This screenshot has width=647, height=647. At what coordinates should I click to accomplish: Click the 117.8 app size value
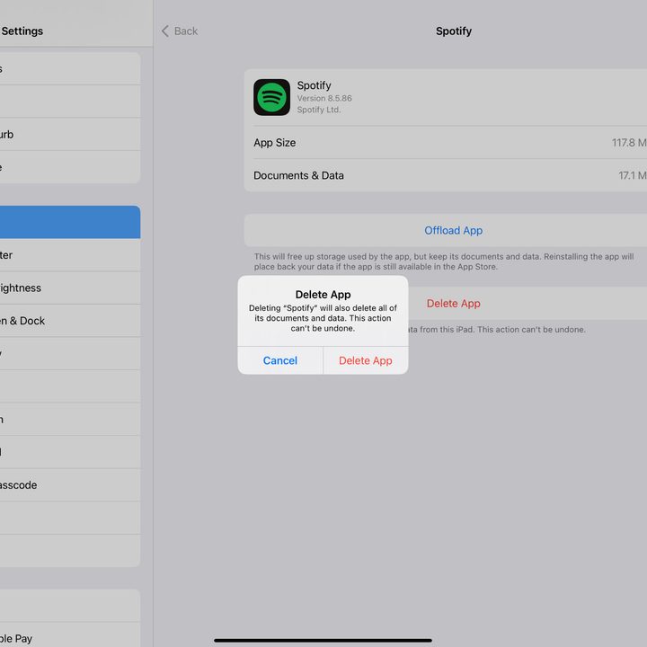point(629,143)
